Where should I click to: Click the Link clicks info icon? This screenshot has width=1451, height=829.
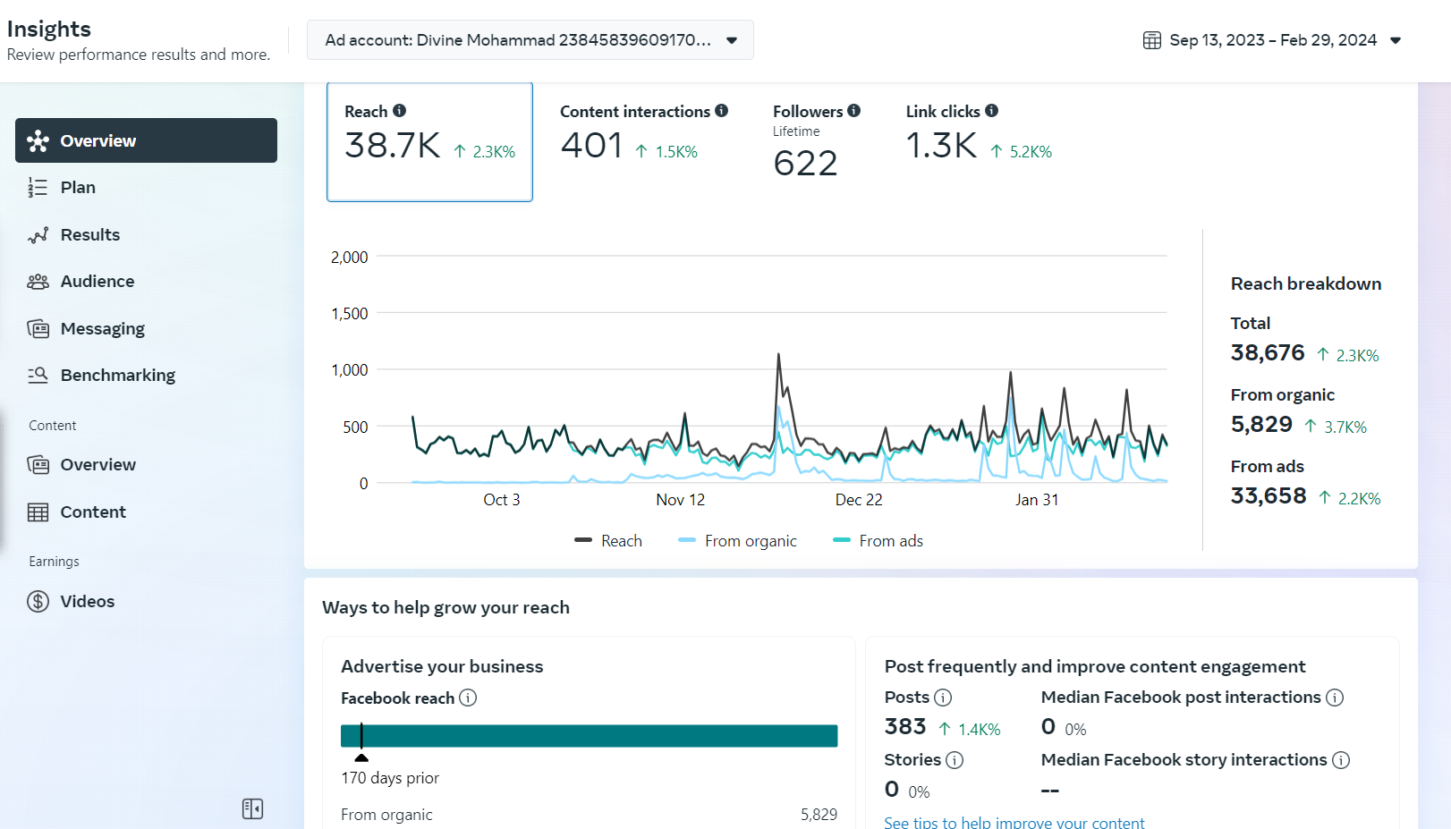point(991,111)
